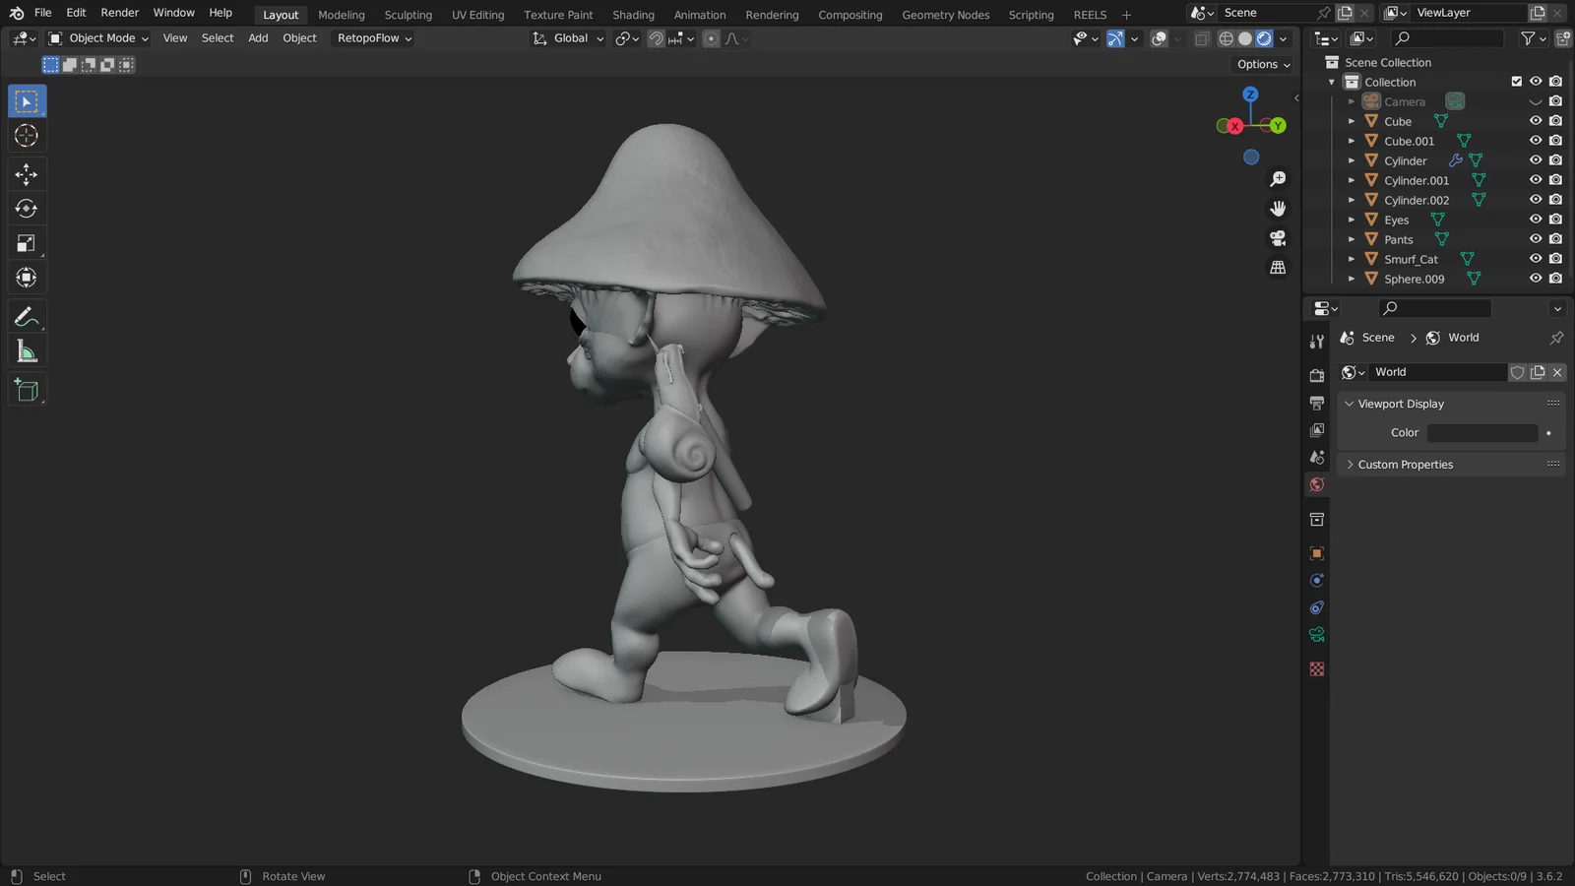Select the Measure tool

tap(27, 349)
